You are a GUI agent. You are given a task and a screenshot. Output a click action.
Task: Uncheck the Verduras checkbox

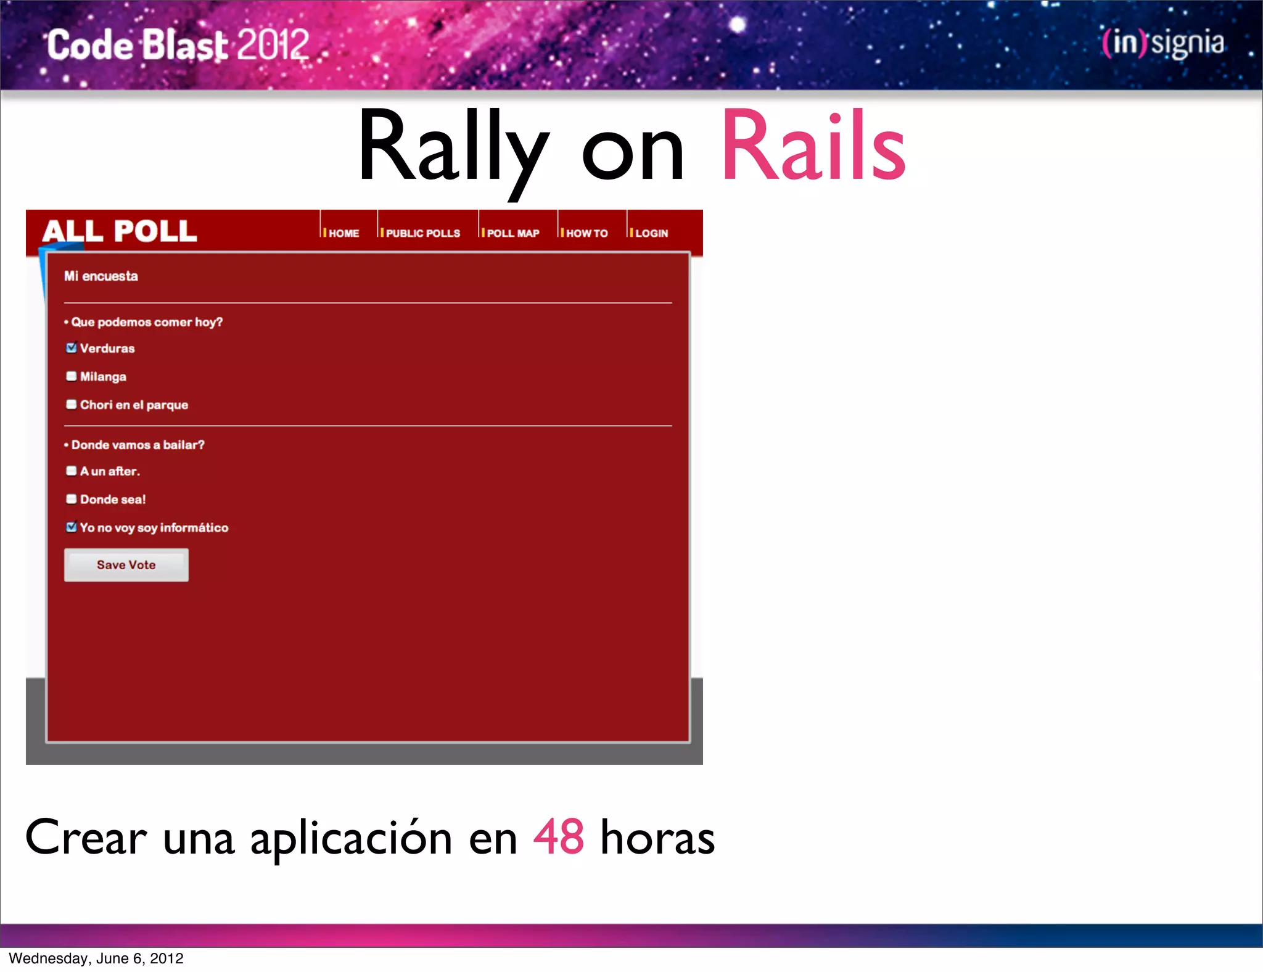point(72,347)
